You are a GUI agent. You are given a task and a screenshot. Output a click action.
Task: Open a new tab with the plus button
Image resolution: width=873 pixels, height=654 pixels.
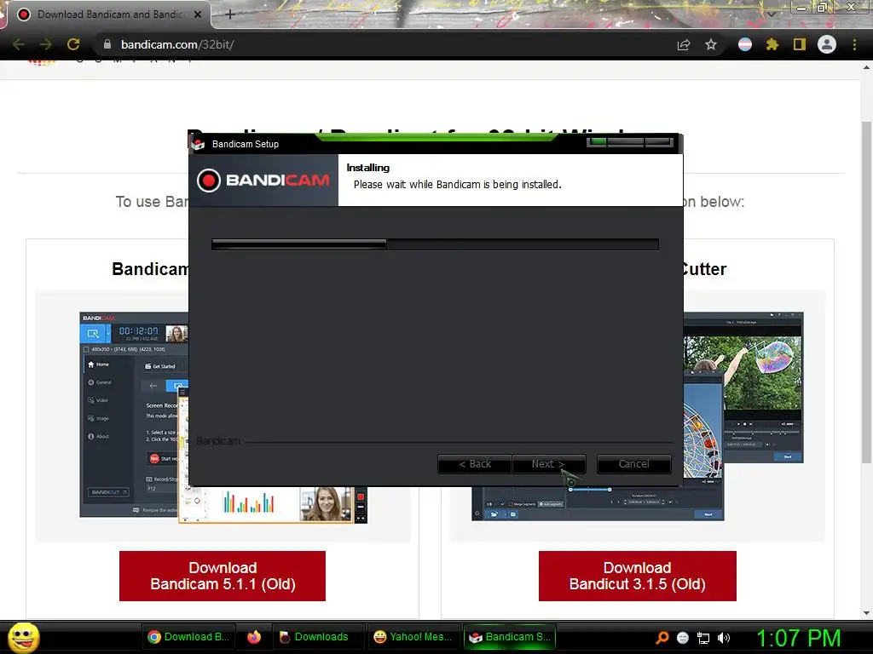[230, 14]
